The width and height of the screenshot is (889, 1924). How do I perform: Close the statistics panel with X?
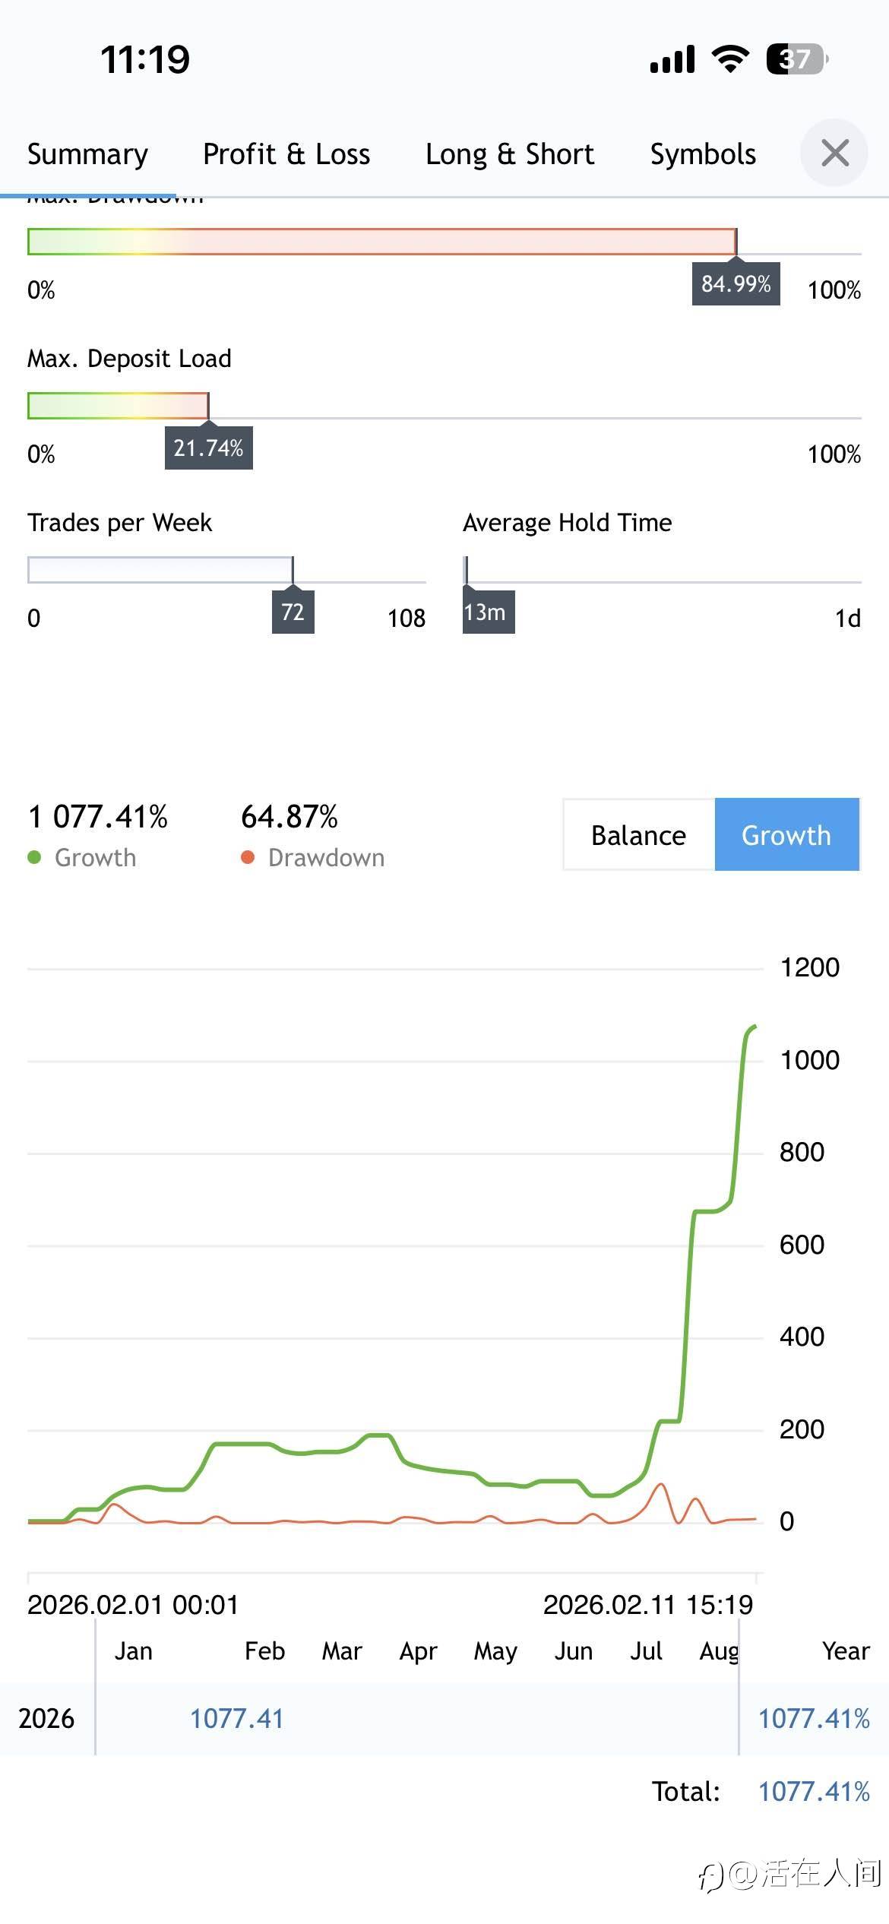pyautogui.click(x=834, y=153)
